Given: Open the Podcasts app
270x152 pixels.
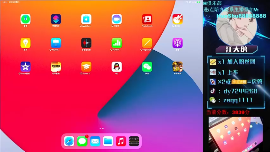Looking at the screenshot, I should click(178, 43).
